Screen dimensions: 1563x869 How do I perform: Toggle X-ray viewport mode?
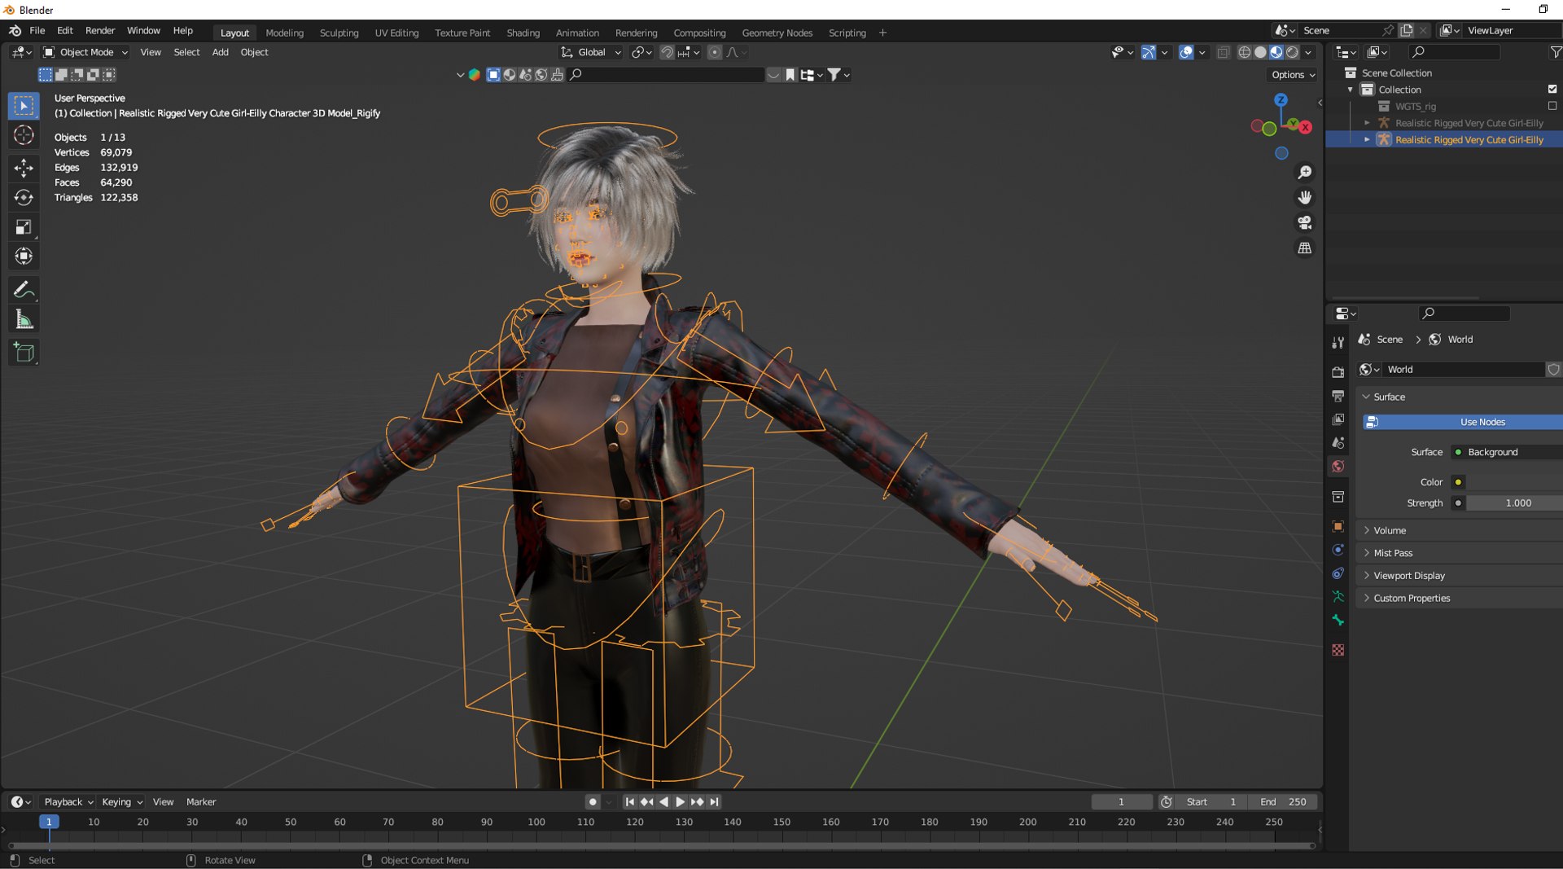[x=1224, y=52]
